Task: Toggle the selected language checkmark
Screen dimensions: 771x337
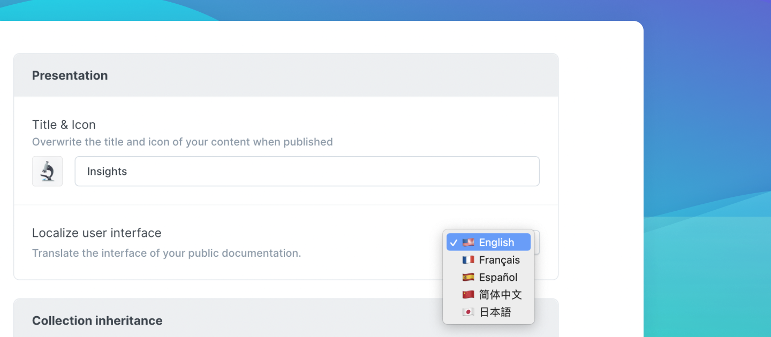Action: (x=453, y=242)
